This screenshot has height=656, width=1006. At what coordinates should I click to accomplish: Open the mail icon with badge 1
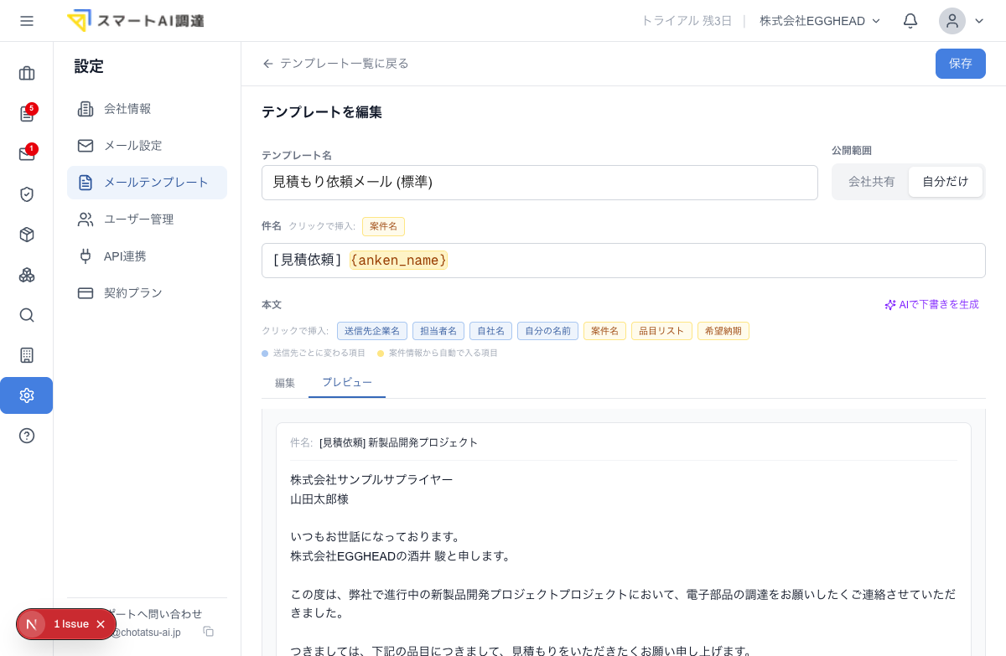[27, 154]
